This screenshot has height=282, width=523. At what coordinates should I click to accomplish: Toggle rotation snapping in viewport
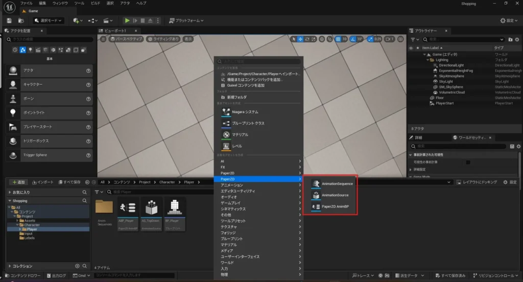click(x=353, y=39)
